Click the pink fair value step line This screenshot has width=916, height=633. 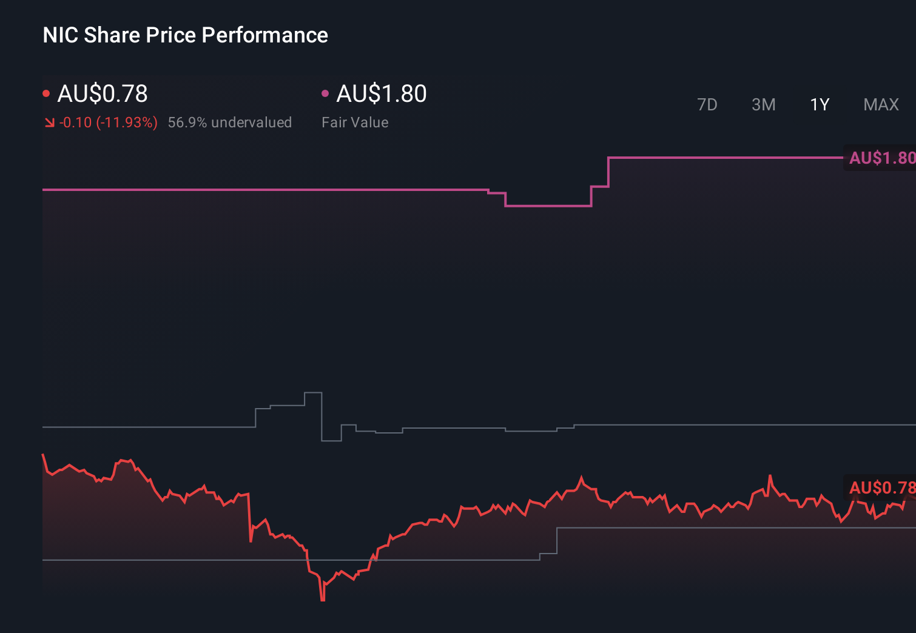tap(243, 190)
